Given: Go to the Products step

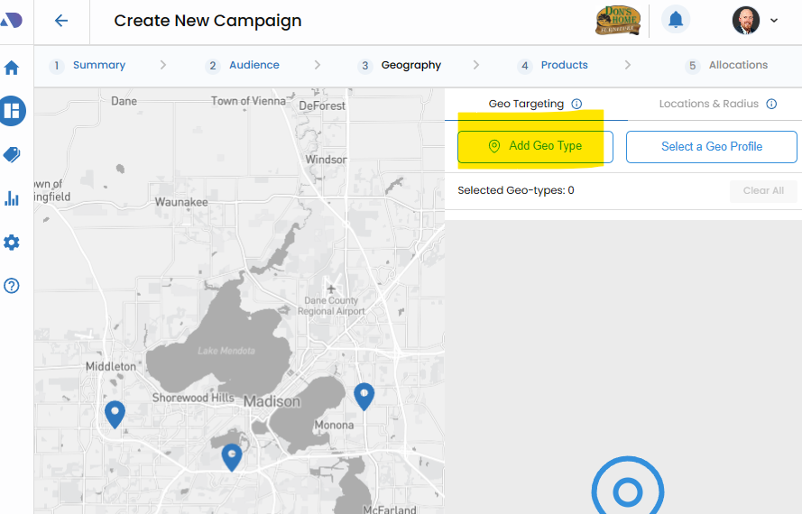Looking at the screenshot, I should click(564, 65).
